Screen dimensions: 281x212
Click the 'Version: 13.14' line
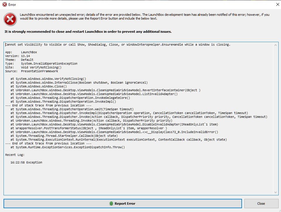[x=18, y=56]
